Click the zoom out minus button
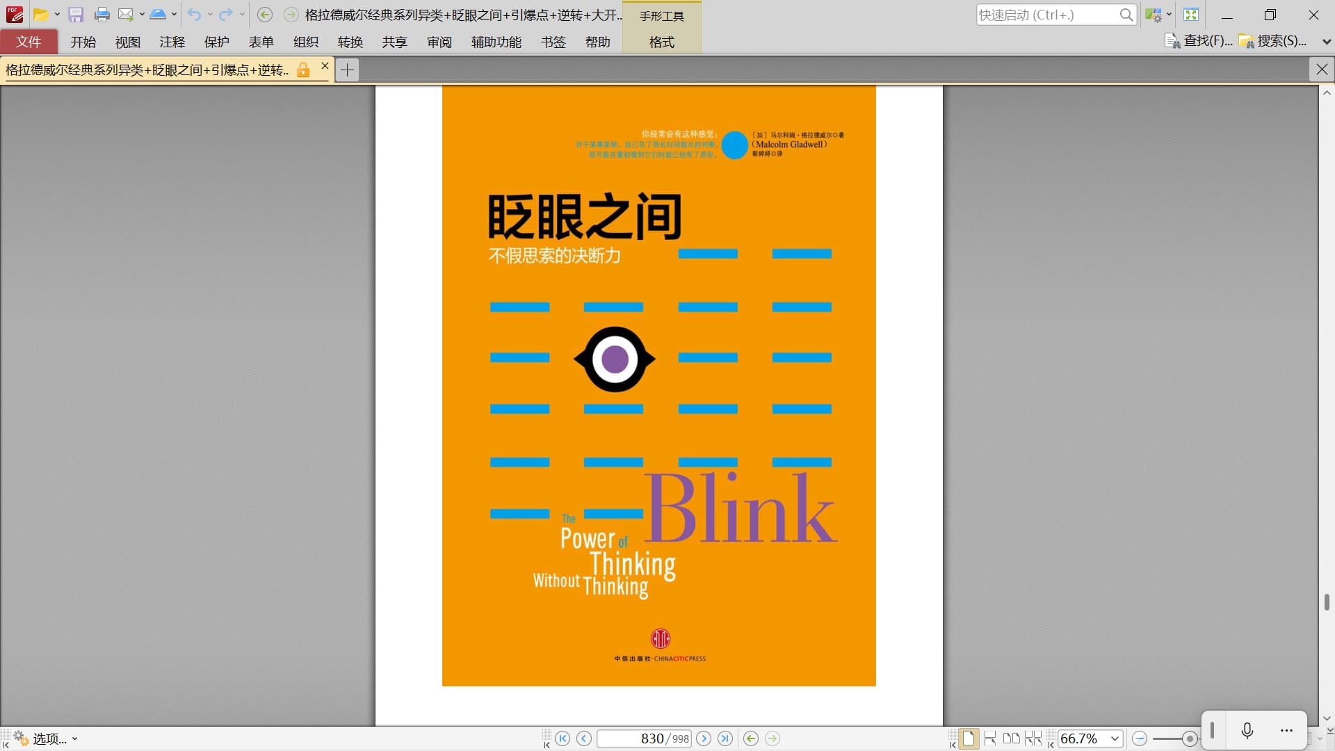1335x751 pixels. click(x=1139, y=738)
